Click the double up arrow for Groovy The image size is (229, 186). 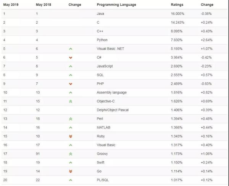point(71,154)
